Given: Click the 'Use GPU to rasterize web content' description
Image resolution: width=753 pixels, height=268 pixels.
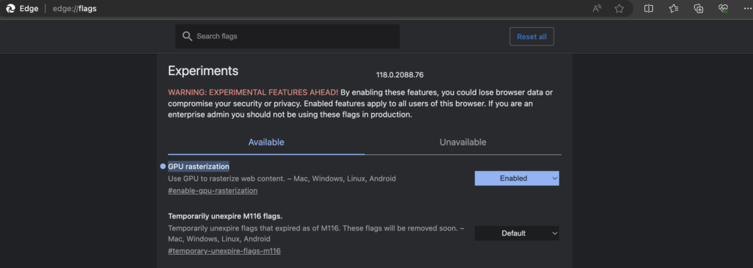Looking at the screenshot, I should tap(282, 179).
